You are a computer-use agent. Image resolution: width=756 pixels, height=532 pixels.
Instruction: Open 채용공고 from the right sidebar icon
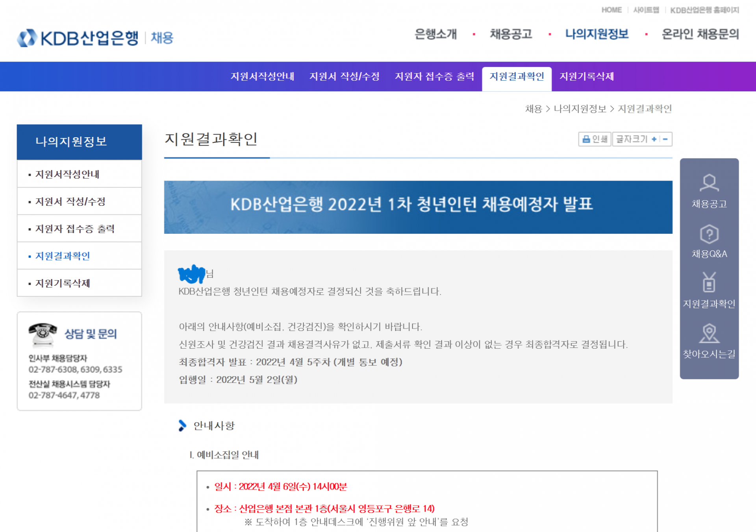[709, 192]
